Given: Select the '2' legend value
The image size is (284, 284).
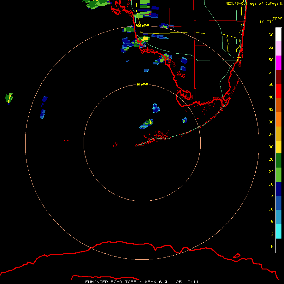Looking at the screenshot, I should tap(272, 234).
